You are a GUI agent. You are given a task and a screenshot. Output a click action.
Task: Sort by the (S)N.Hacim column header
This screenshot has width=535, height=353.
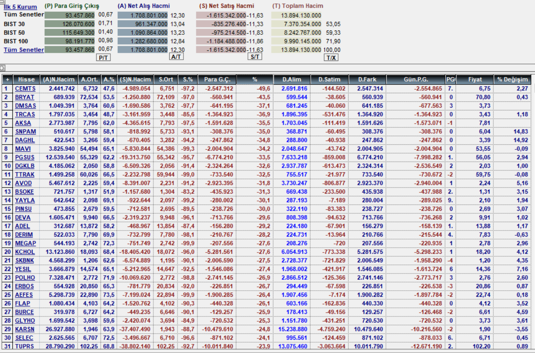(x=135, y=79)
